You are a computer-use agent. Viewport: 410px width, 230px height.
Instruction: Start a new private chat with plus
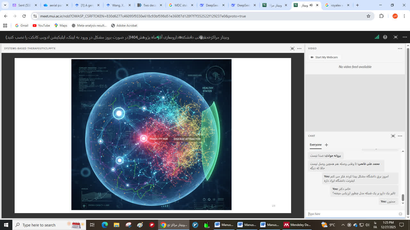coord(326,145)
